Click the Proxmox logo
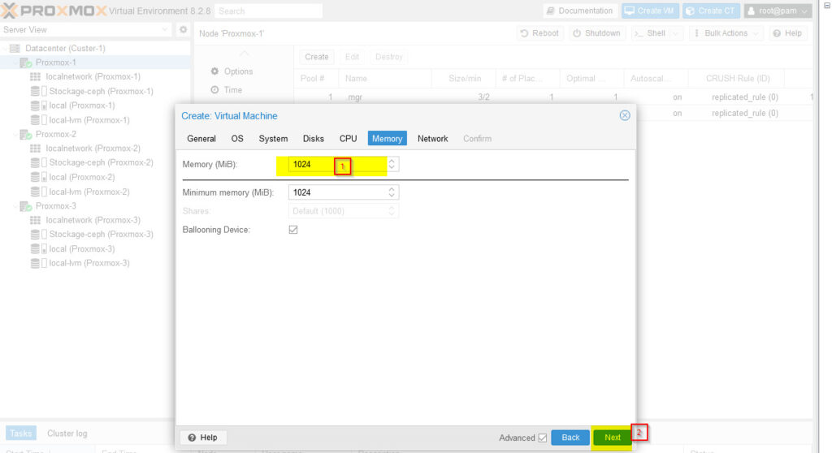 click(x=54, y=11)
